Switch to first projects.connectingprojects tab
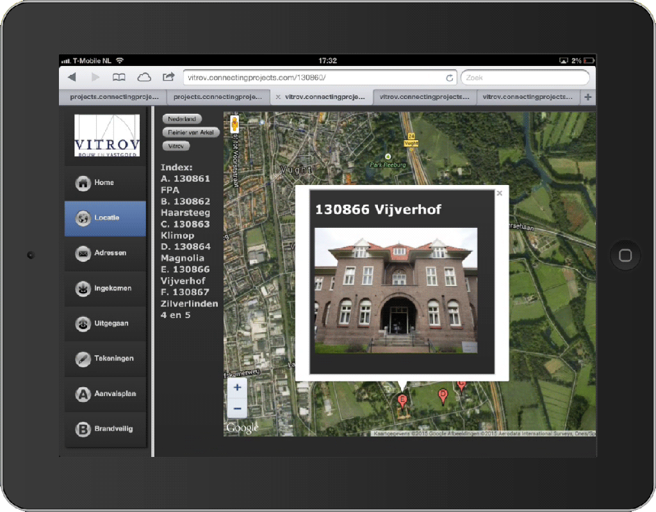 pyautogui.click(x=113, y=97)
